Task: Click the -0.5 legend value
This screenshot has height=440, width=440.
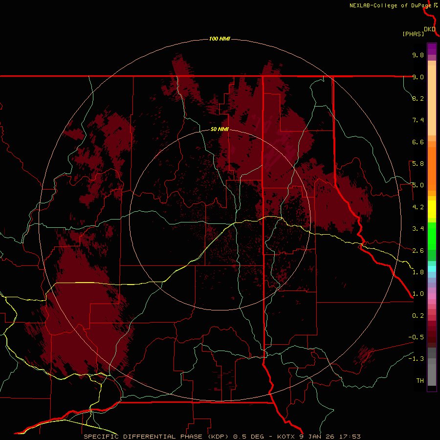Action: [x=416, y=337]
